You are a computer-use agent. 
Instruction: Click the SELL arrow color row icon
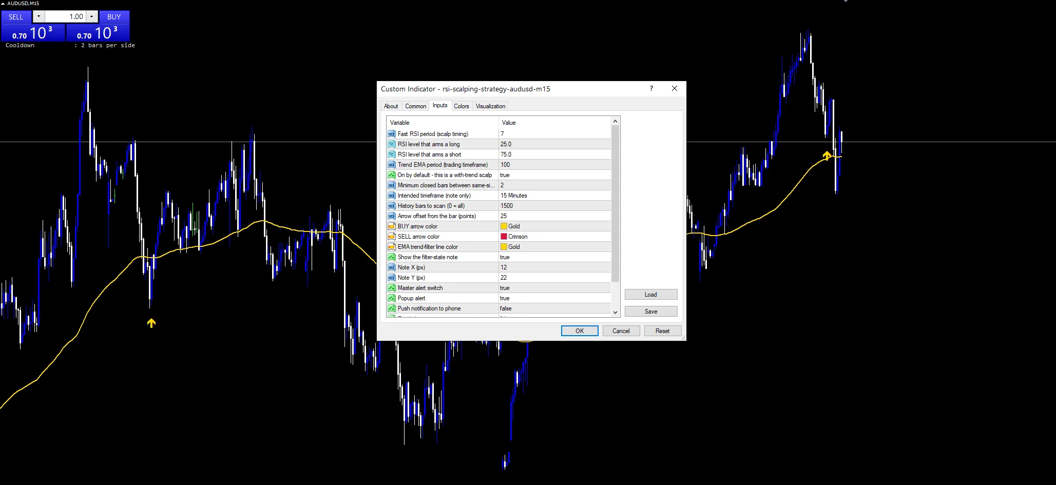tap(391, 237)
